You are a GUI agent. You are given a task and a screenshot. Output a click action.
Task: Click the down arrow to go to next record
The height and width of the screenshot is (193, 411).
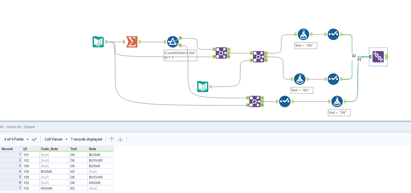[120, 139]
